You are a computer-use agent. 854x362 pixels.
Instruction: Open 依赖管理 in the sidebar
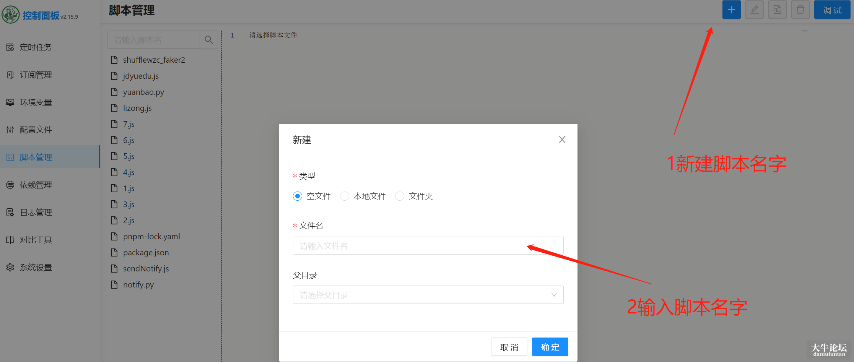pos(50,185)
